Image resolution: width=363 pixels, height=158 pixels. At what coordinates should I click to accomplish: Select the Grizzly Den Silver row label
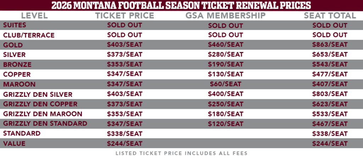pyautogui.click(x=38, y=94)
